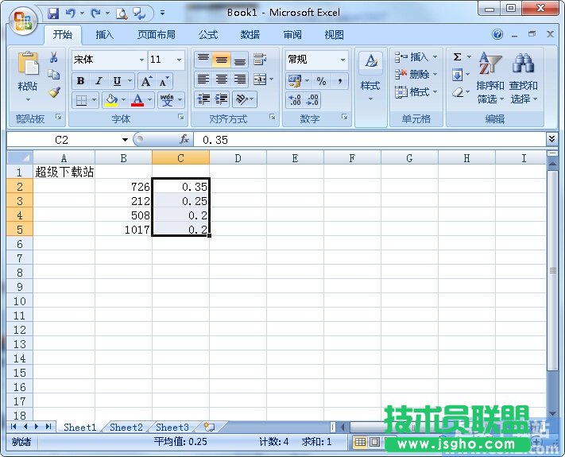Click the Save icon in quick access toolbar
565x457 pixels.
coord(53,13)
